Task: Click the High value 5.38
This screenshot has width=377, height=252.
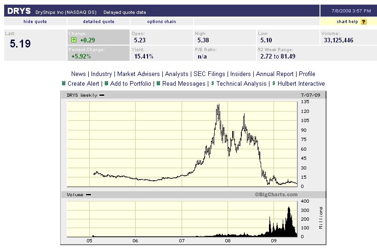Action: pos(203,40)
